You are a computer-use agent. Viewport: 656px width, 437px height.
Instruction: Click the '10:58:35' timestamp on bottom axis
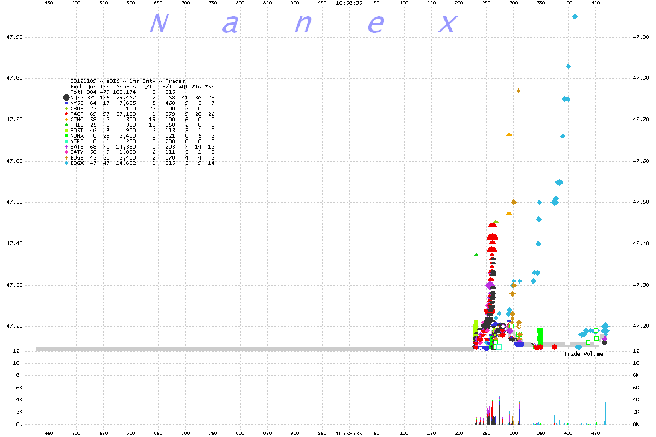pyautogui.click(x=349, y=433)
